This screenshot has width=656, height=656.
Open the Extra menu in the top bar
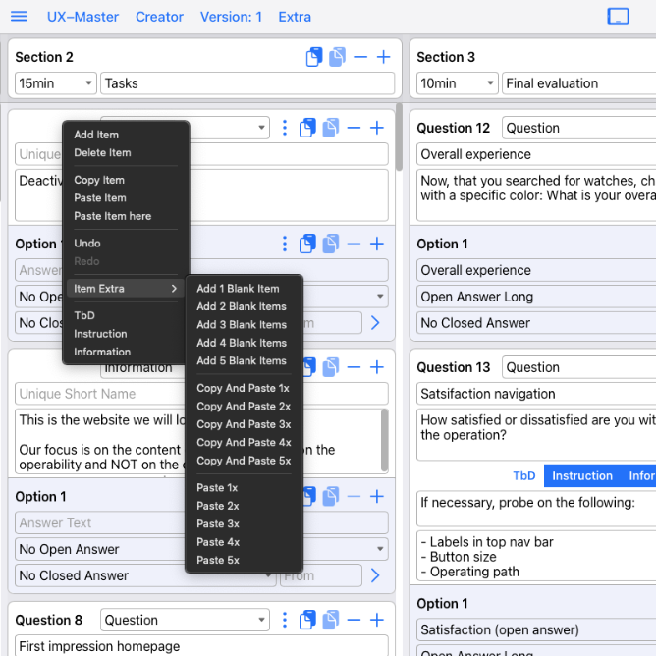pos(295,17)
